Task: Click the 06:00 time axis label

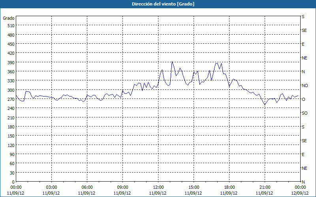Action: [87, 188]
